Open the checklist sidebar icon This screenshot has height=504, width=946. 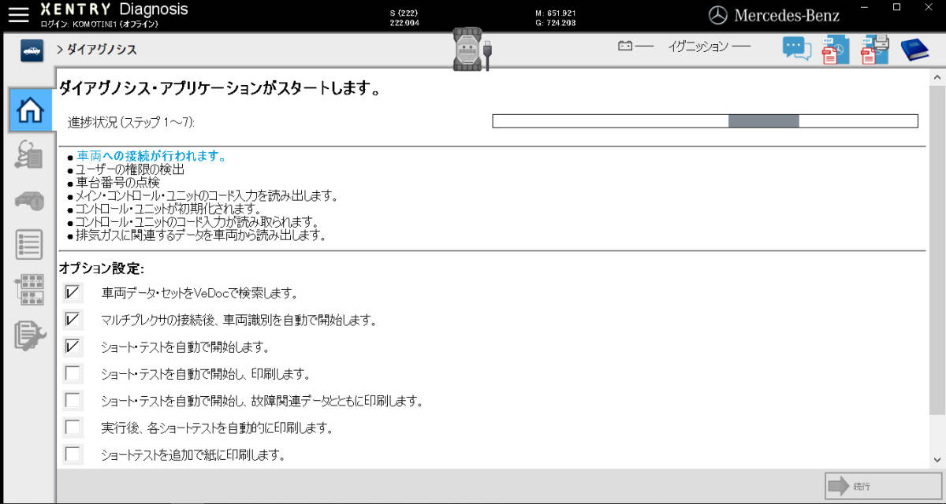click(30, 245)
